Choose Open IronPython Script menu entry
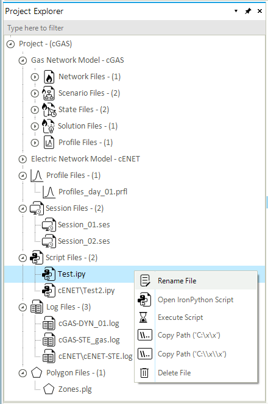Image resolution: width=268 pixels, height=404 pixels. [196, 300]
